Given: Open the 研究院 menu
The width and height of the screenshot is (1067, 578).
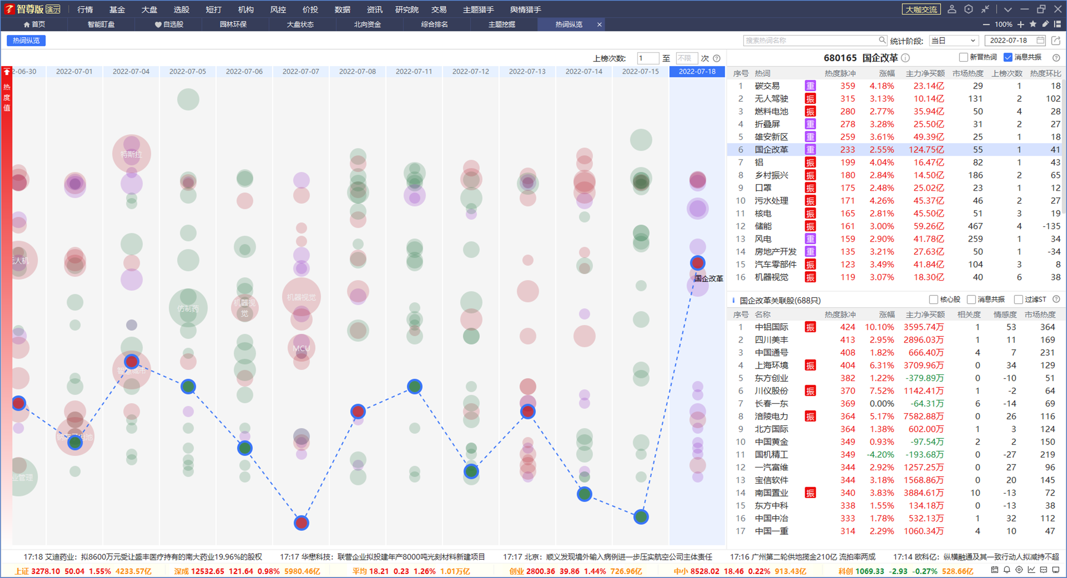Looking at the screenshot, I should pos(407,10).
